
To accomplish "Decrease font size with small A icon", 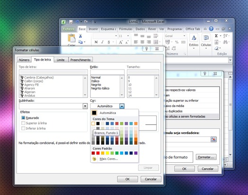I will (127, 42).
